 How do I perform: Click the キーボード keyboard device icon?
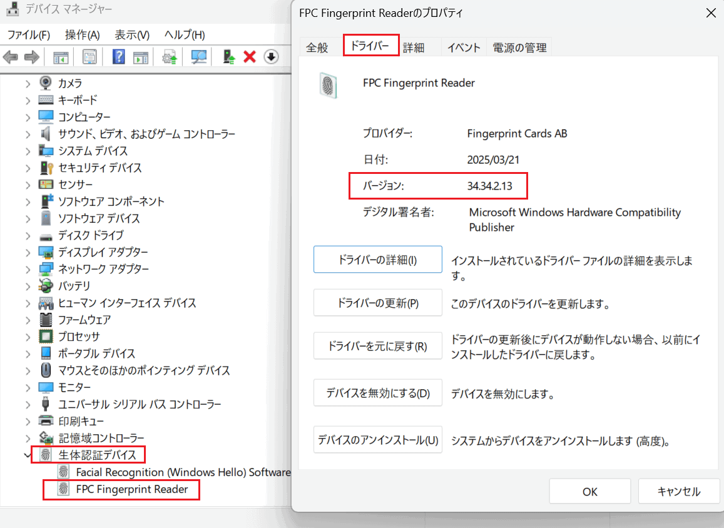(x=46, y=99)
